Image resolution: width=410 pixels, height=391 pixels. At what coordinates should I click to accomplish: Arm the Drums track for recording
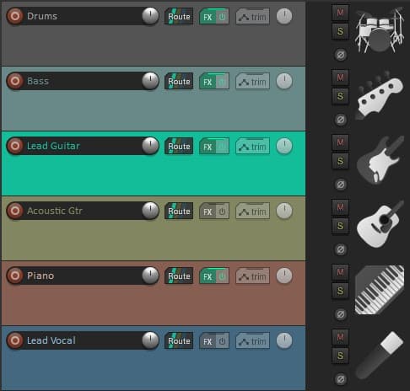pos(15,16)
